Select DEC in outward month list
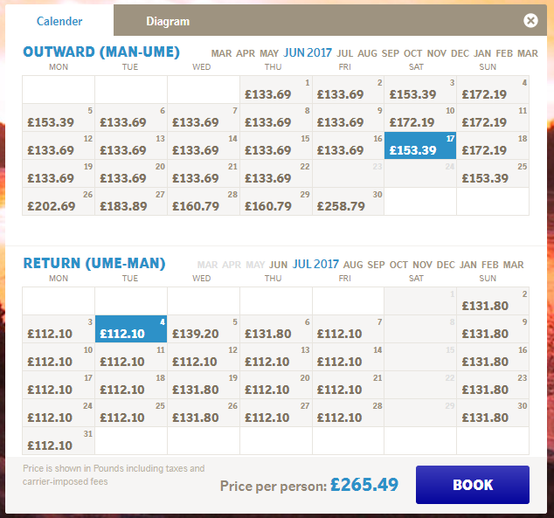This screenshot has height=518, width=554. click(460, 53)
